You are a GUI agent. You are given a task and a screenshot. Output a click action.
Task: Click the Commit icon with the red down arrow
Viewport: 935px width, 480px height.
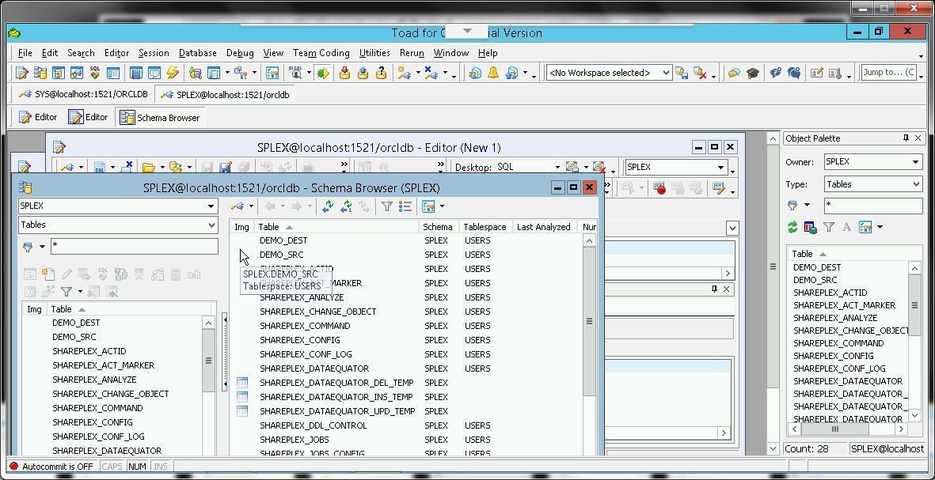(x=344, y=73)
